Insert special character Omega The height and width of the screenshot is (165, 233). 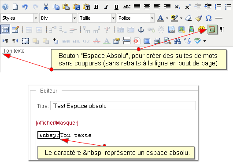[x=208, y=18]
